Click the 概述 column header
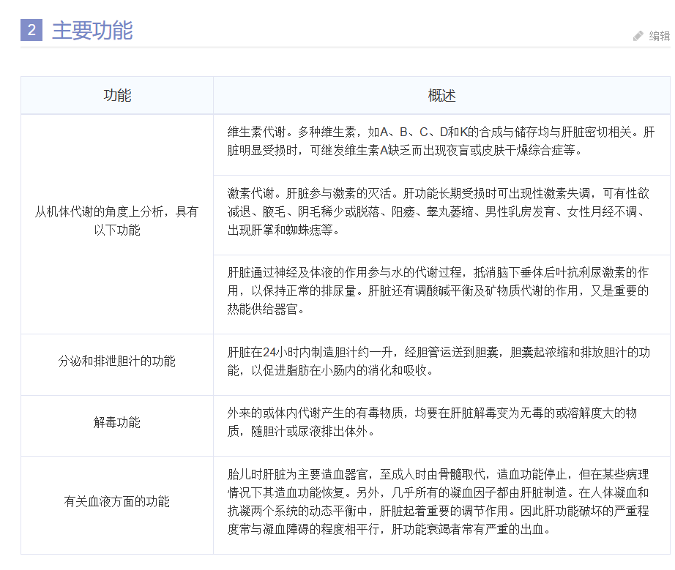Screen dimensions: 675x570 [441, 96]
